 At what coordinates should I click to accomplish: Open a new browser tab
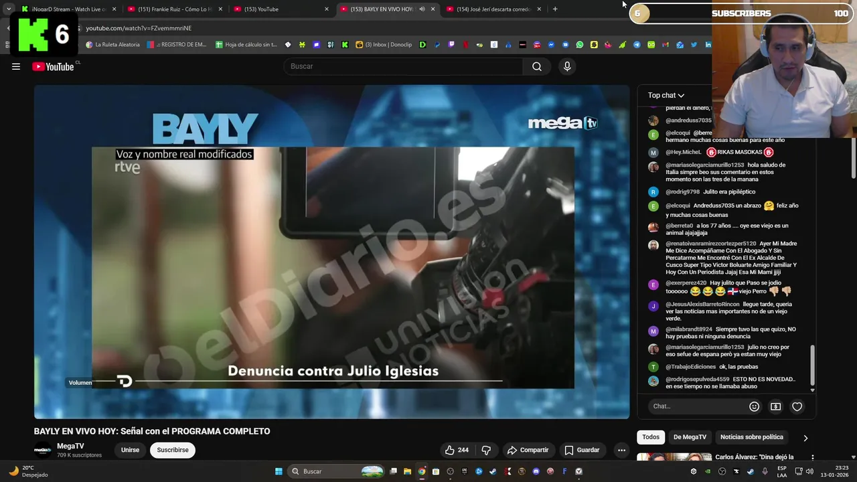(x=555, y=9)
